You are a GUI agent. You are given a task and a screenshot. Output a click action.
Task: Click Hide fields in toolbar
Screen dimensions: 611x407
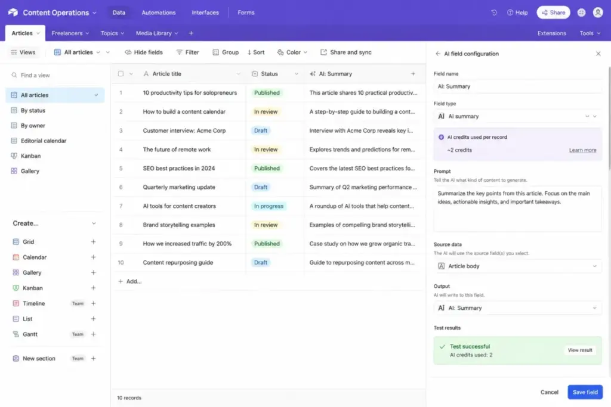click(x=143, y=52)
